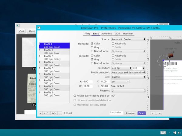Select Profile 5 in the list
Screen dimensions: 182x136
pos(54,70)
